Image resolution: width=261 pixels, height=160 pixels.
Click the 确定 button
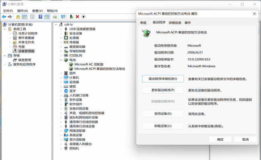[x=220, y=139]
